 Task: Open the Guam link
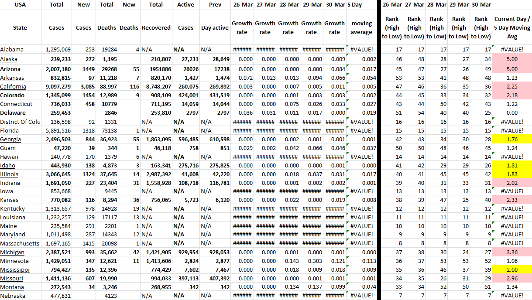click(8, 148)
